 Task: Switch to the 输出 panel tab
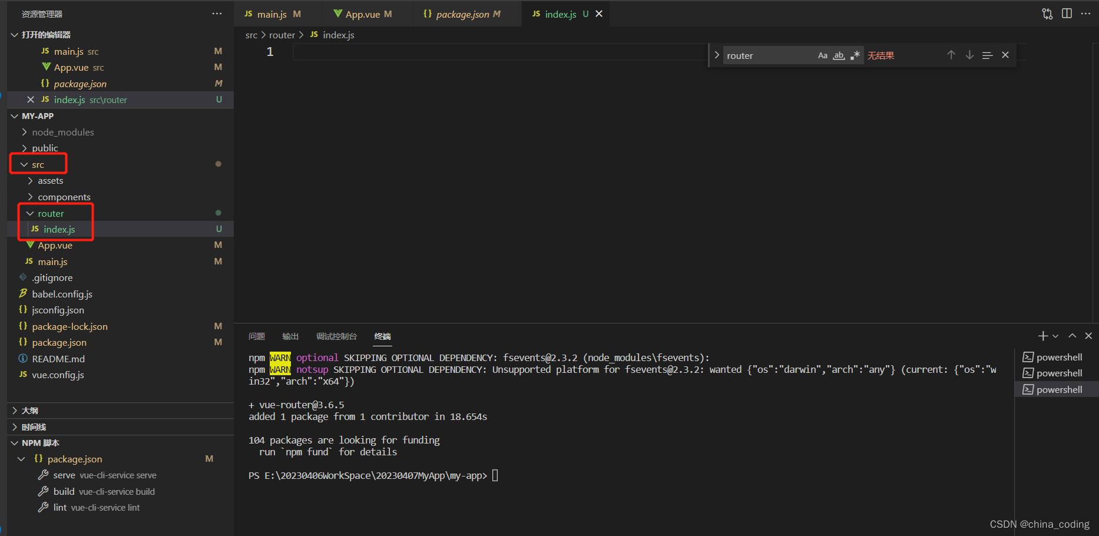click(x=290, y=336)
